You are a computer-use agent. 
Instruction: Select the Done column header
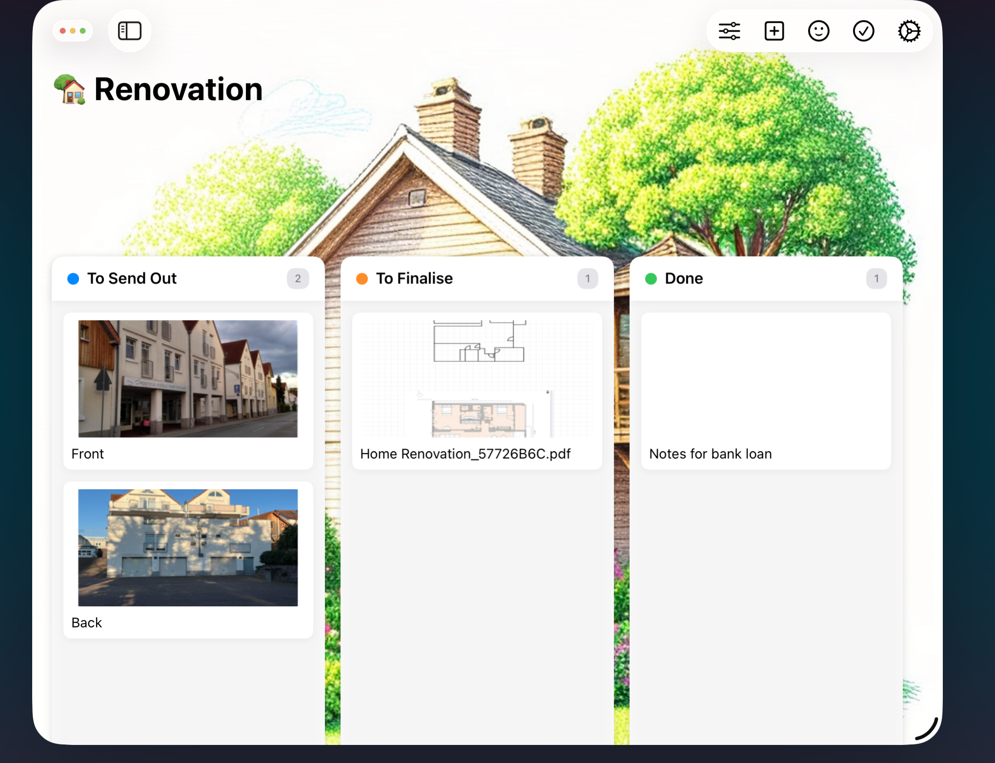pos(684,279)
